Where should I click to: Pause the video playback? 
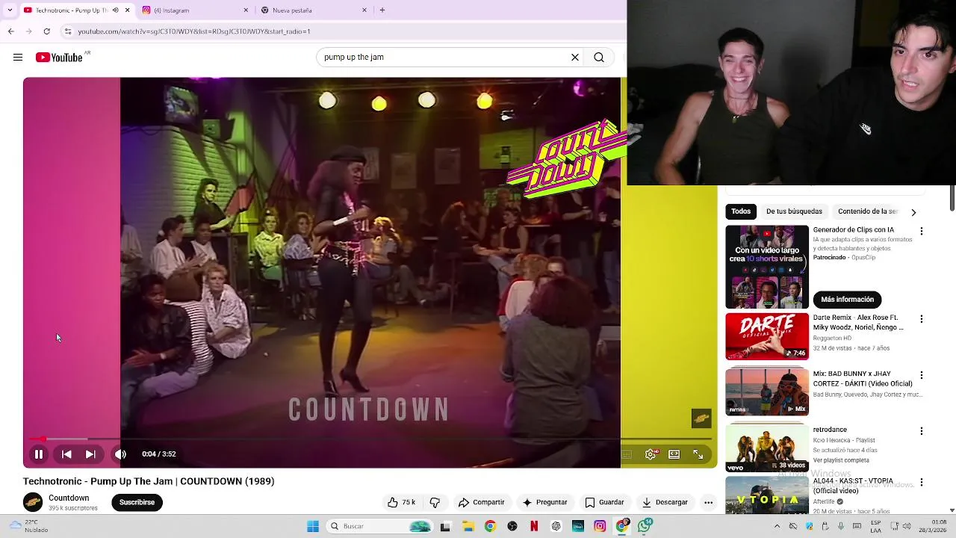(39, 454)
